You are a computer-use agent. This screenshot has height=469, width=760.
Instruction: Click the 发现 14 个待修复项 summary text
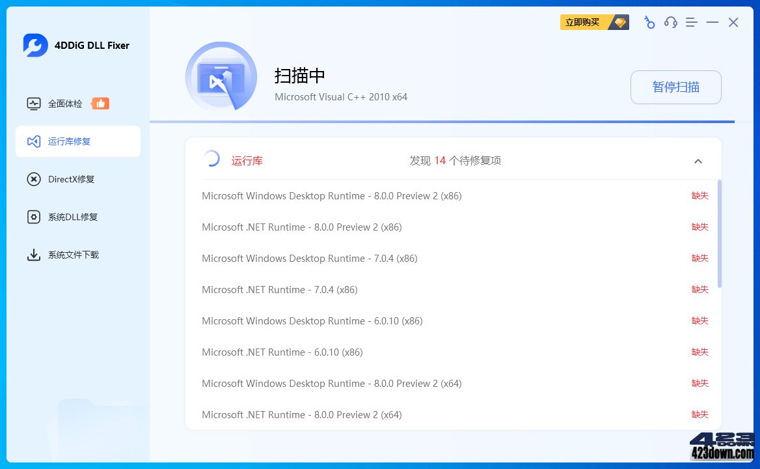[x=455, y=161]
